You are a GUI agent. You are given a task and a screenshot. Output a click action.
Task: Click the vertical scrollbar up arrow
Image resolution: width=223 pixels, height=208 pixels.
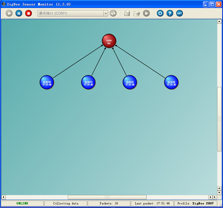pyautogui.click(x=219, y=22)
